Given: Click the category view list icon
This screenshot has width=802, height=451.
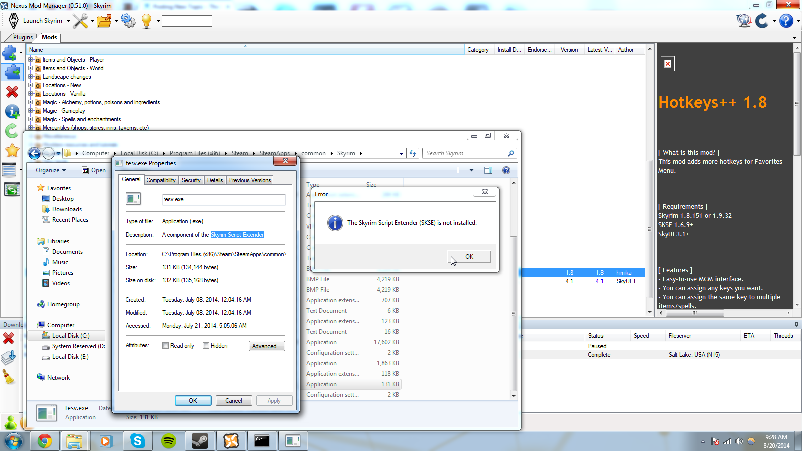Looking at the screenshot, I should 9,170.
